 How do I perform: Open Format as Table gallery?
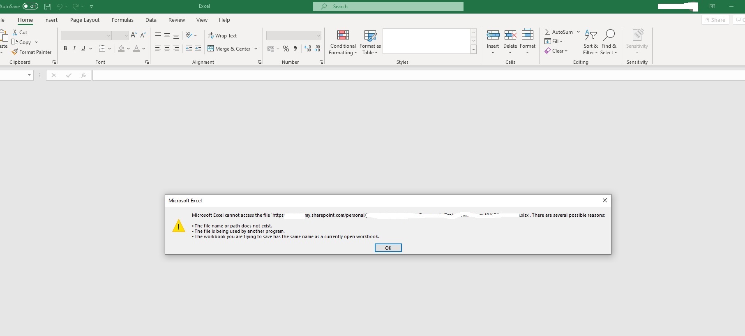[x=370, y=42]
